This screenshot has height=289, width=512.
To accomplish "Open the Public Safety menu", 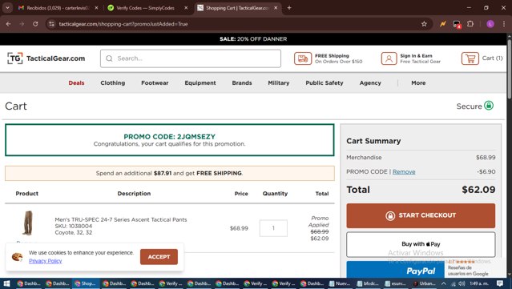I will click(325, 82).
